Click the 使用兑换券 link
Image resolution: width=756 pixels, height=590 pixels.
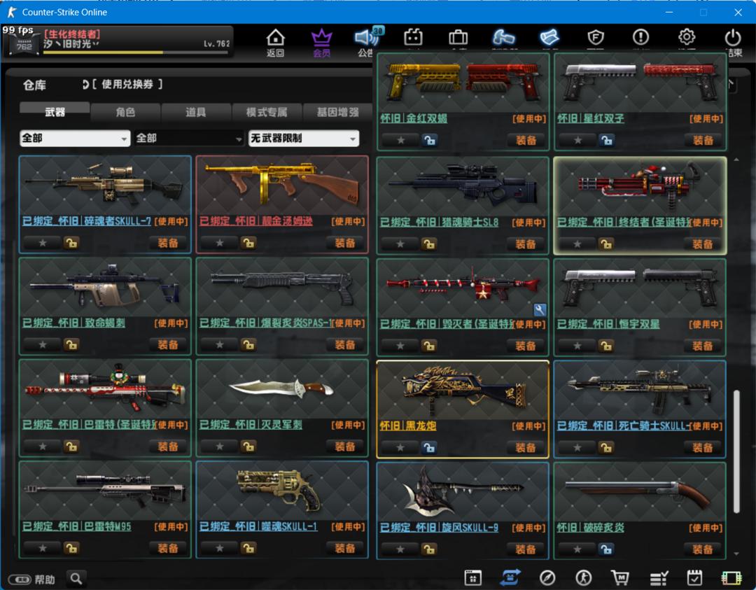point(127,85)
